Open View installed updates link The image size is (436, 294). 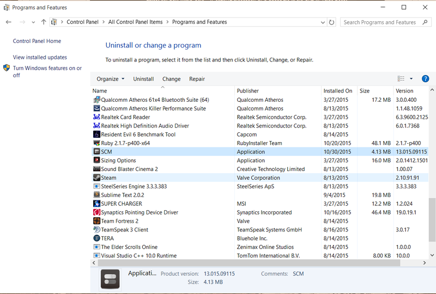pyautogui.click(x=40, y=57)
